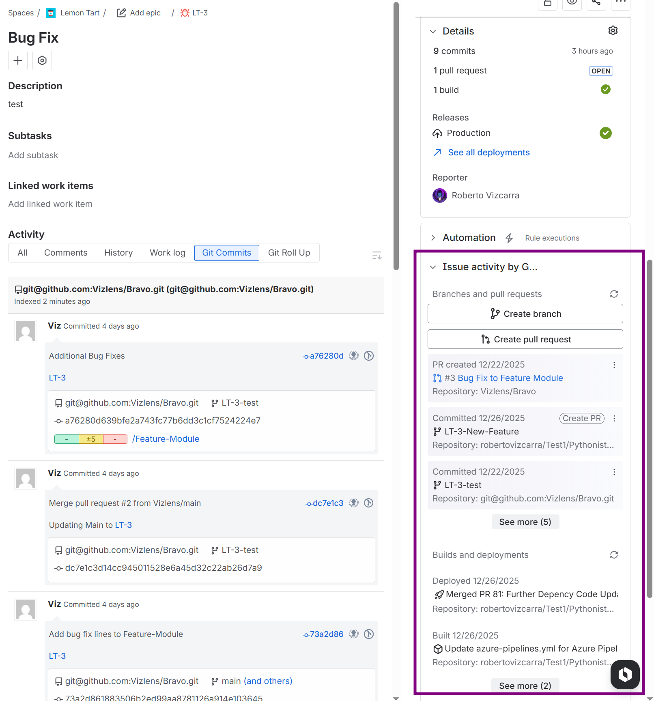Collapse the Issue activity by G... section

point(433,267)
